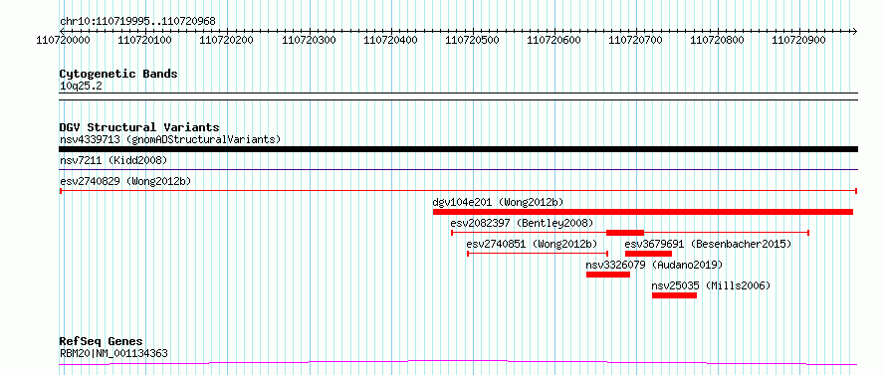
Task: Click the 10q25.2 cytogenetic band bar
Action: click(x=458, y=96)
